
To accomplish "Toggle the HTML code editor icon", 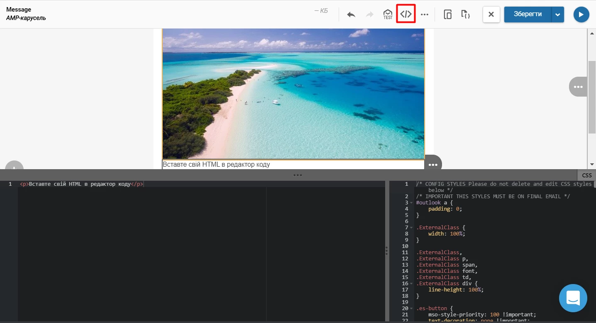I will [406, 15].
